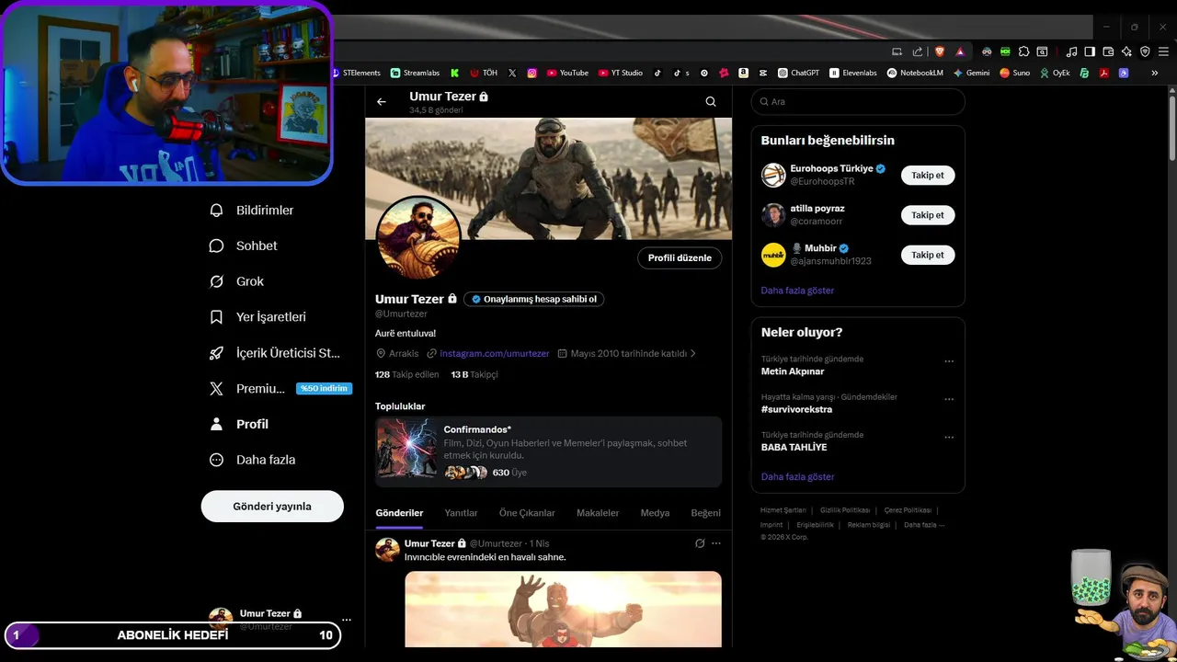The width and height of the screenshot is (1177, 662).
Task: Open Grok from the sidebar
Action: coord(237,281)
